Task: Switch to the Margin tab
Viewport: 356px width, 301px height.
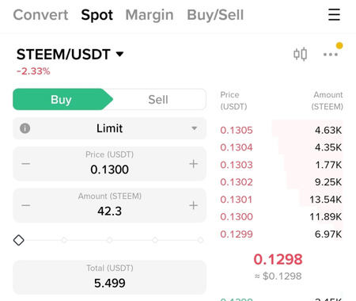Action: pyautogui.click(x=150, y=15)
